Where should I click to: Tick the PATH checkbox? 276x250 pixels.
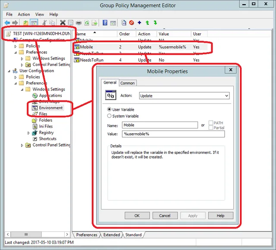211,122
